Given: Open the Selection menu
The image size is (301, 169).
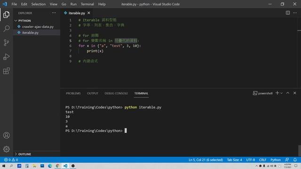Looking at the screenshot, I should click(x=39, y=4).
